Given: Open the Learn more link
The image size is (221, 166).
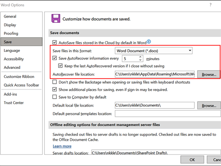Looking at the screenshot, I should 62,146.
